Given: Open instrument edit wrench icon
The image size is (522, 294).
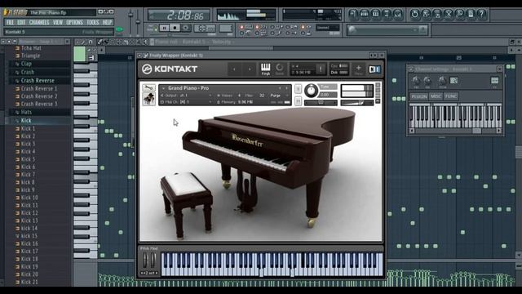Looking at the screenshot, I should [x=148, y=87].
